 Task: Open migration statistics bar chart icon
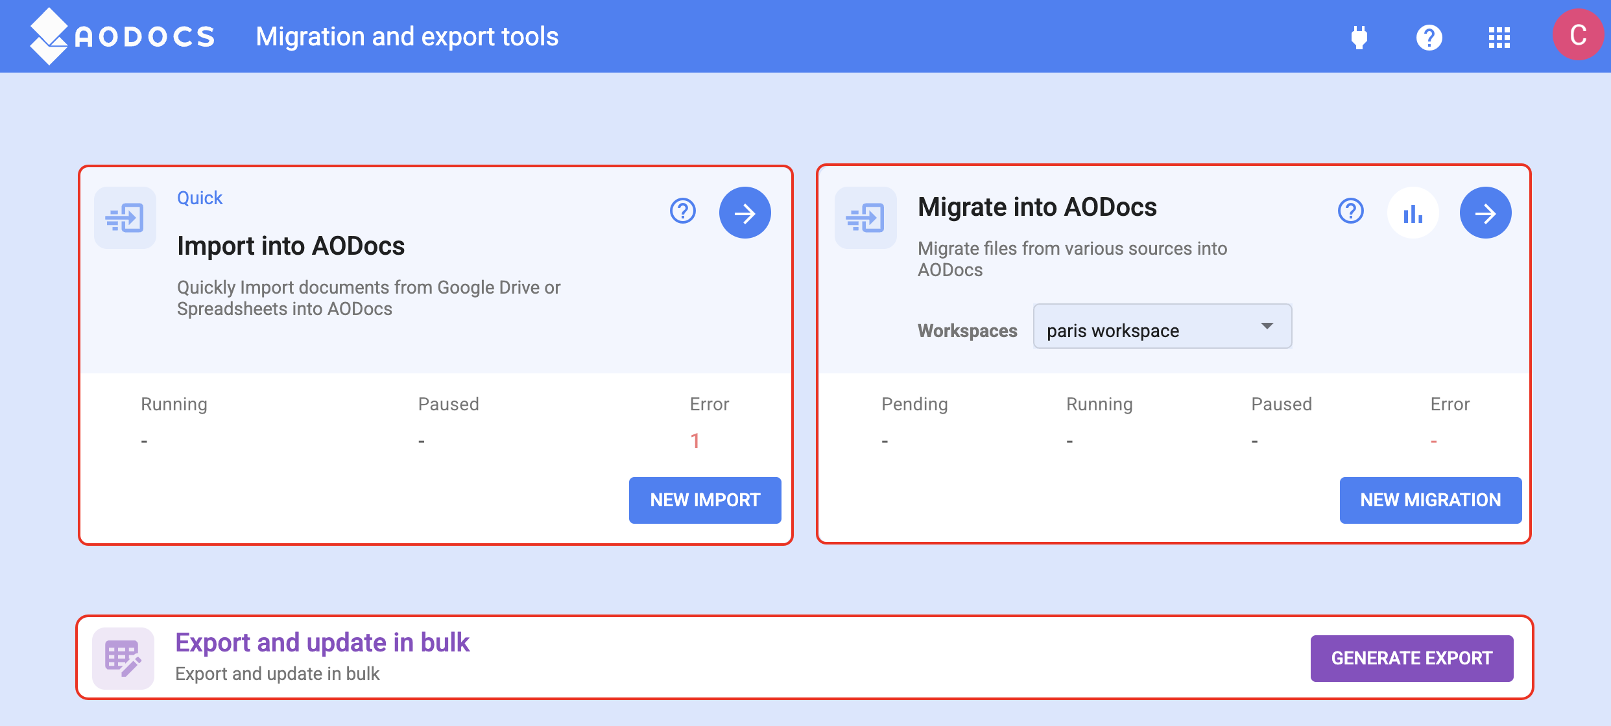click(x=1413, y=213)
